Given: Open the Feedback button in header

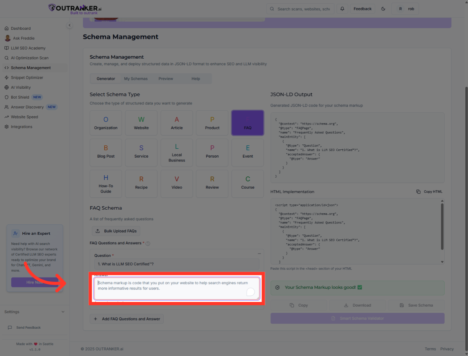Looking at the screenshot, I should point(363,9).
